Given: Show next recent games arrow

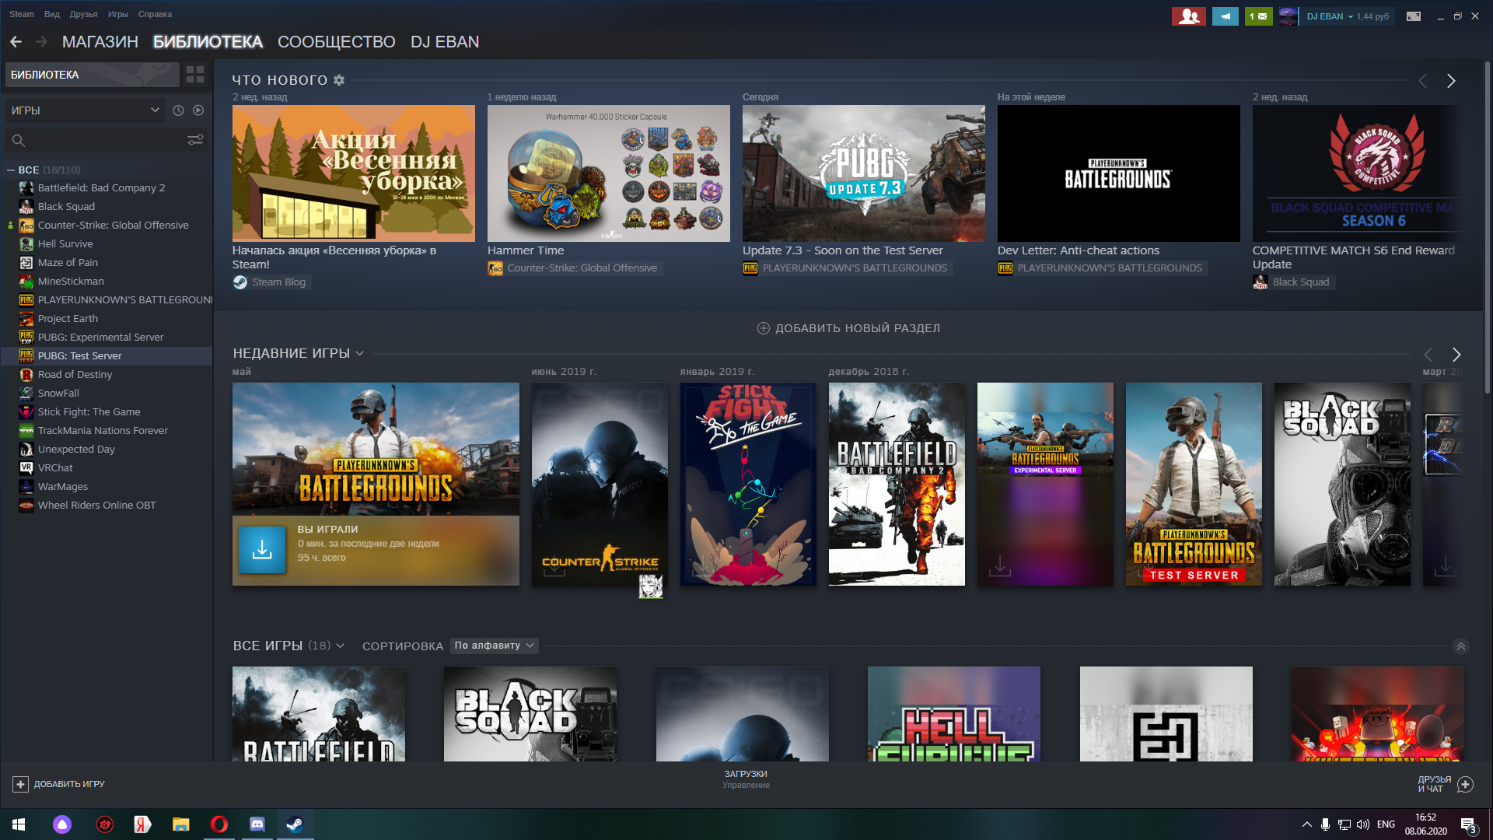Looking at the screenshot, I should pyautogui.click(x=1456, y=355).
